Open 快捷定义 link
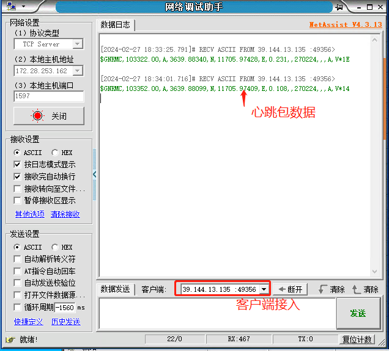389x351 pixels. [x=29, y=322]
